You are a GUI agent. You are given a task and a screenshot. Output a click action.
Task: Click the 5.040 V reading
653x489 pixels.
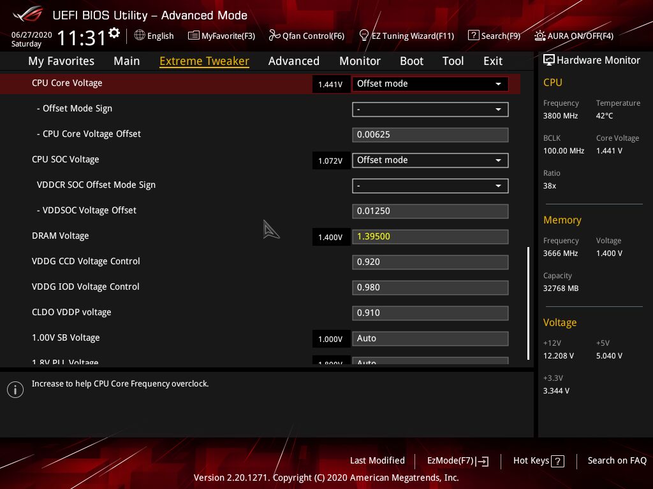point(609,356)
